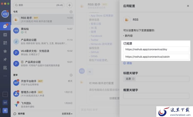Click the V0.6需求文档 document icon
193x117 pixels.
point(16,53)
